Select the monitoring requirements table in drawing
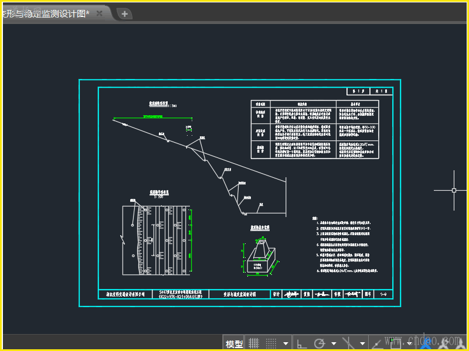Image resolution: width=469 pixels, height=351 pixels. pos(315,129)
